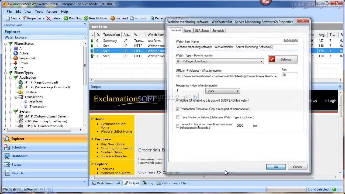
Task: Open the Dashboard panel icon
Action: 7,156
